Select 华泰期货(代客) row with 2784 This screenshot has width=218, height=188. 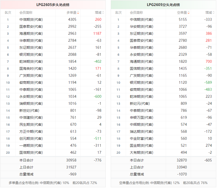[x=53, y=40]
